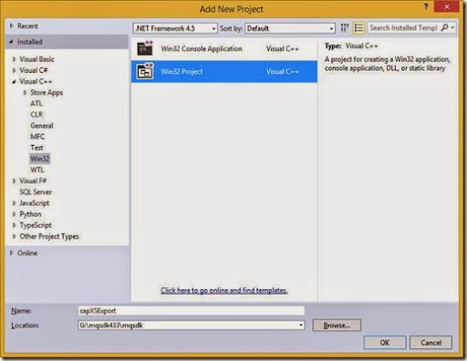Click the Browse button
The width and height of the screenshot is (467, 361).
(337, 325)
